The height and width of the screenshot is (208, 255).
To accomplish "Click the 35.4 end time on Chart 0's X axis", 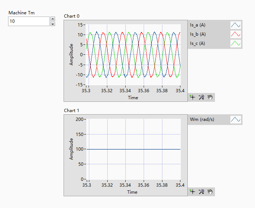I will point(180,90).
